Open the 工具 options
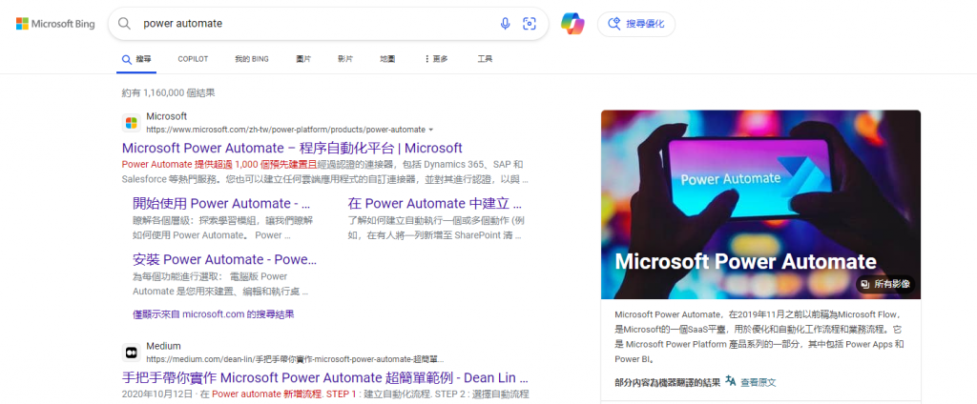 point(485,59)
